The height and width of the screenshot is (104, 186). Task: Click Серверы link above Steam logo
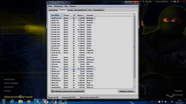point(178,91)
